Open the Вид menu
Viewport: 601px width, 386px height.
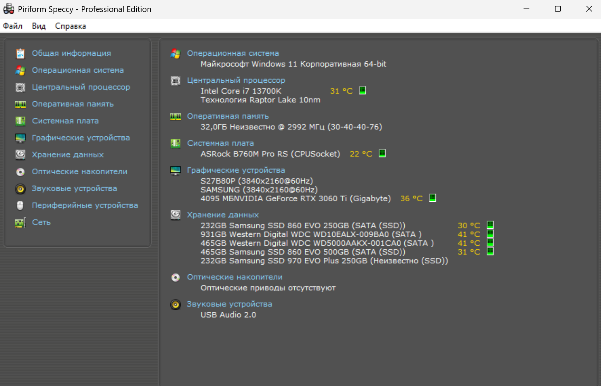coord(39,26)
